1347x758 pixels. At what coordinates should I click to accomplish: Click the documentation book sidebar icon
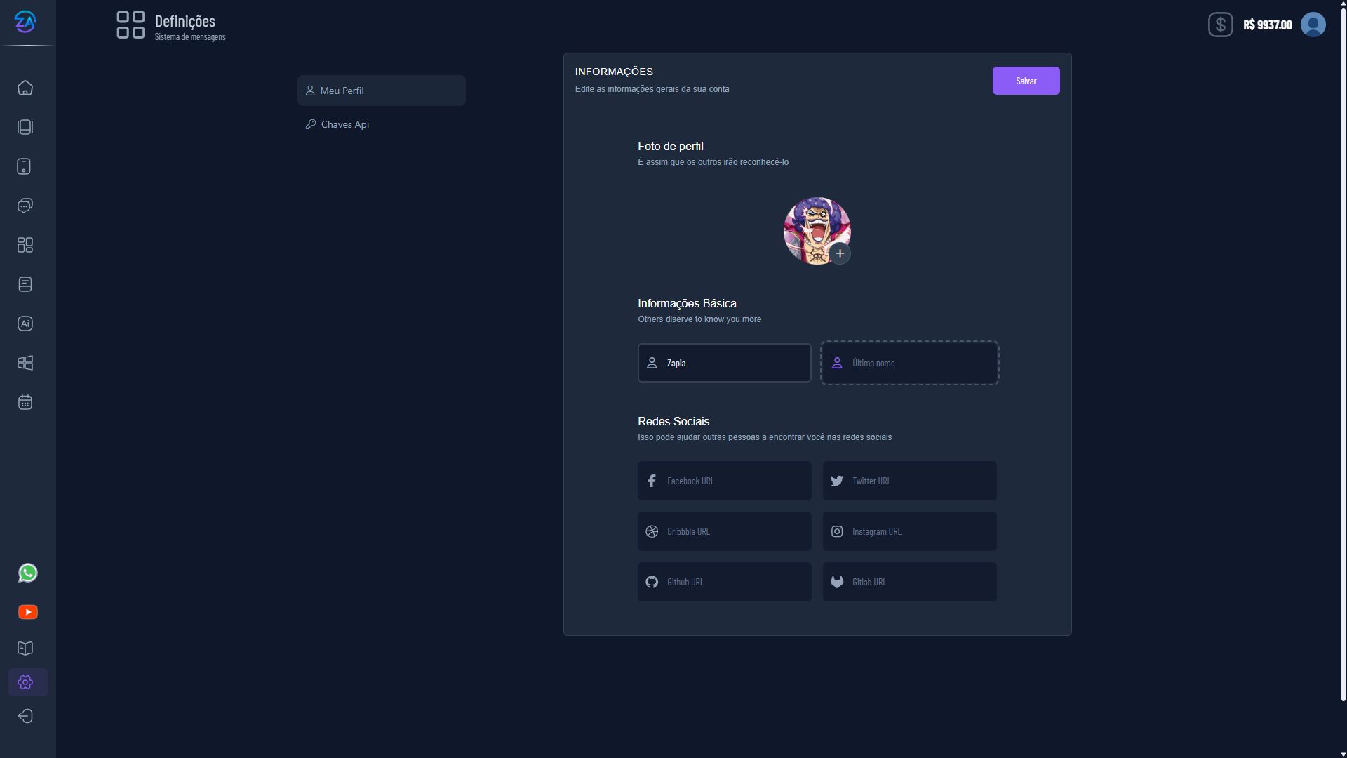25,648
